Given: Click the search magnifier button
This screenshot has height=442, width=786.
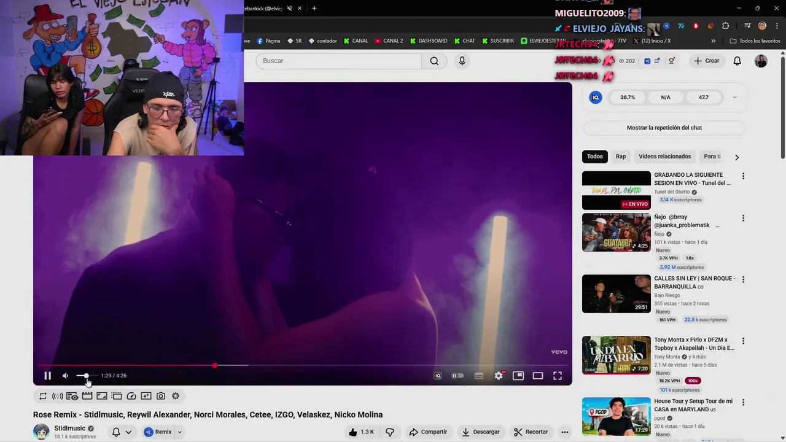Looking at the screenshot, I should click(x=435, y=61).
